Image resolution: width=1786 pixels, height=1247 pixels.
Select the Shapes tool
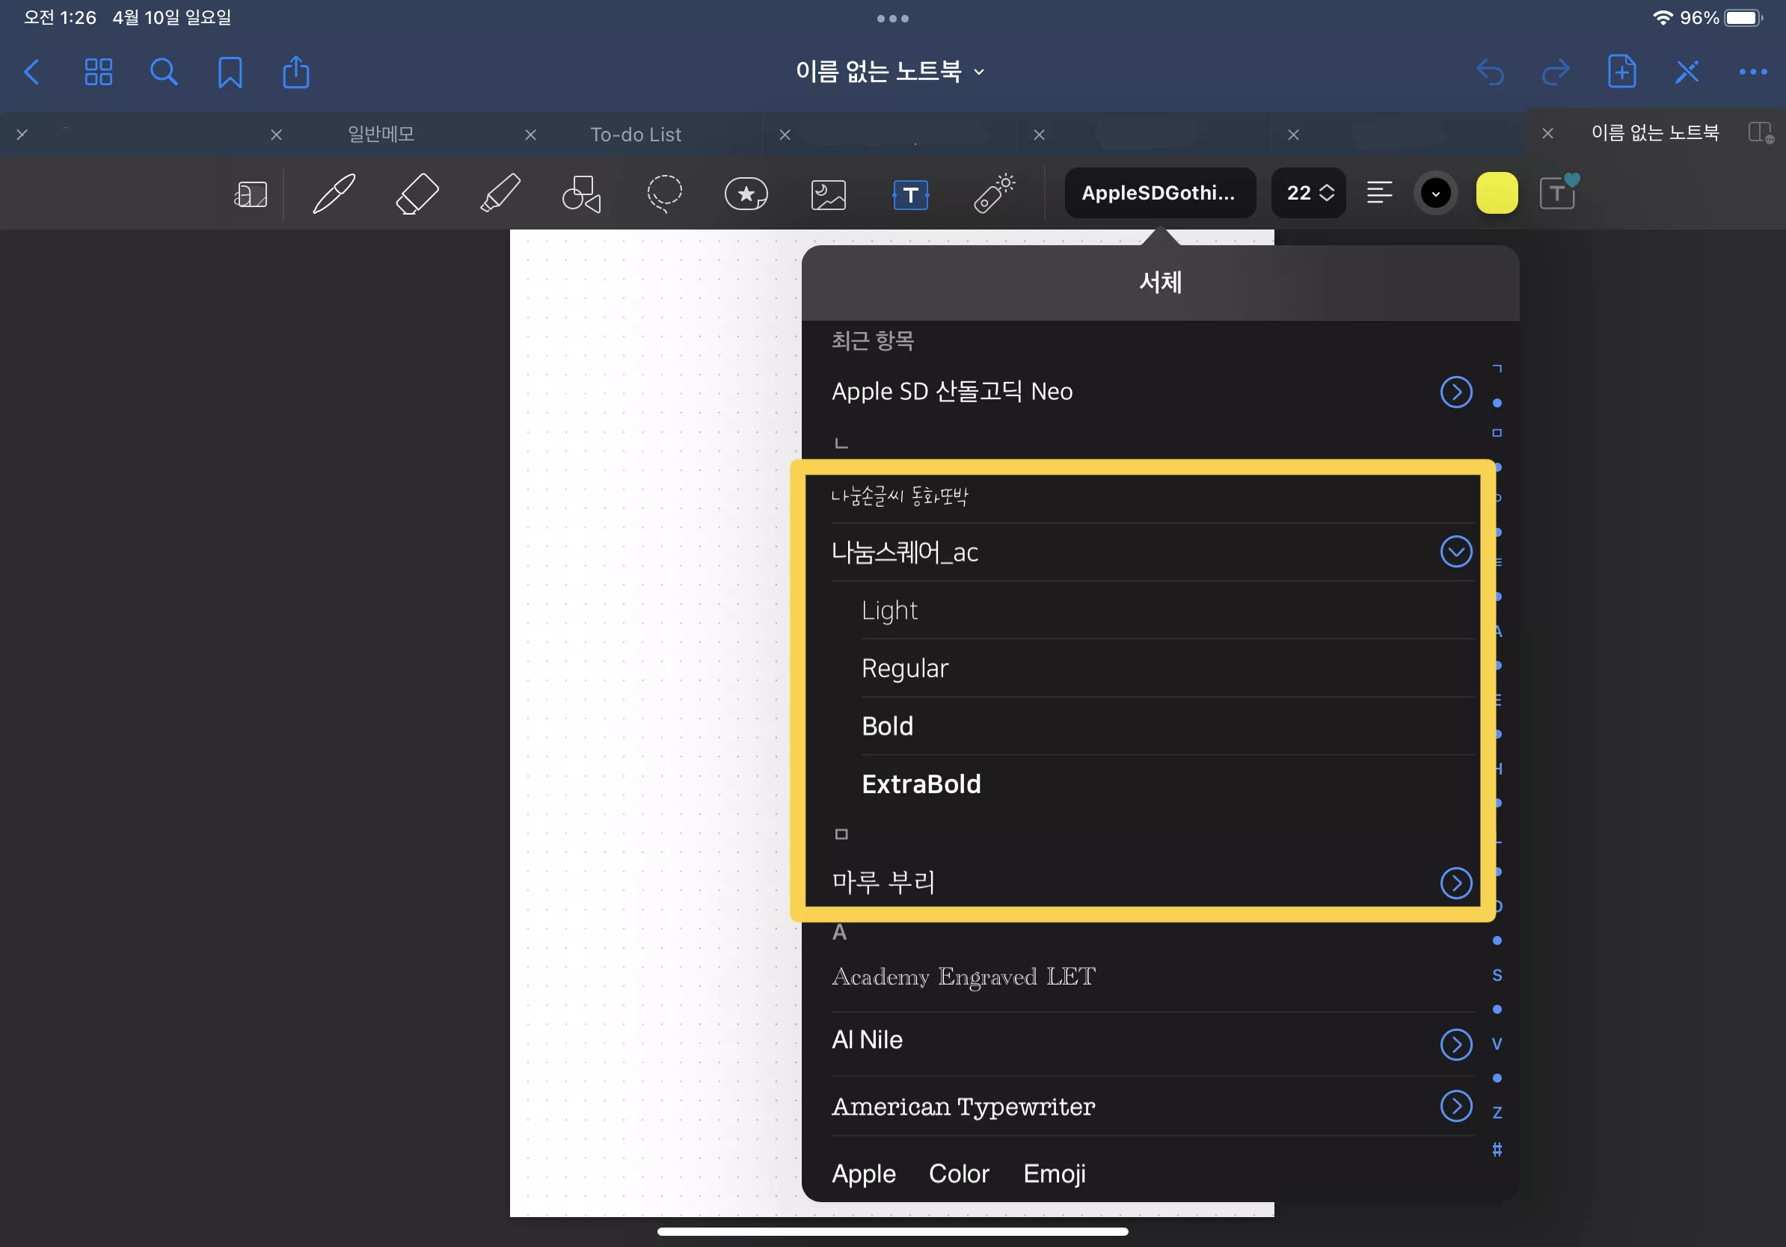582,194
